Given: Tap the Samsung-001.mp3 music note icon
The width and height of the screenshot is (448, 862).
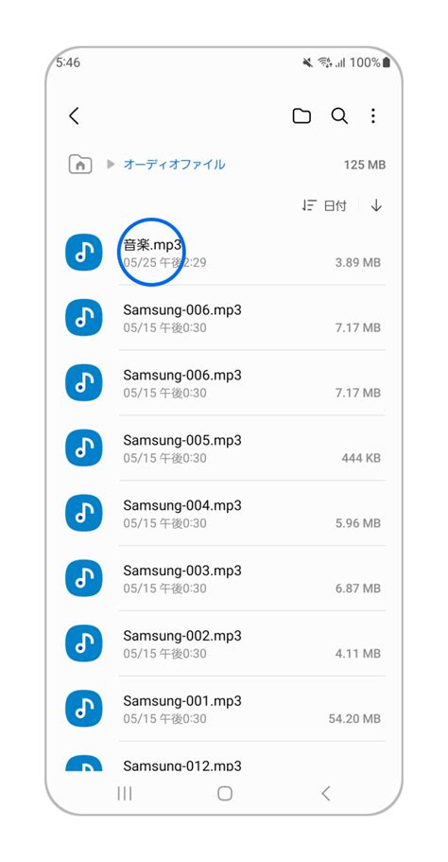Looking at the screenshot, I should point(84,709).
